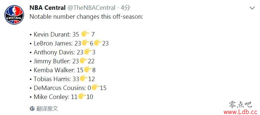Click the Mike Conley player name text

click(x=51, y=97)
